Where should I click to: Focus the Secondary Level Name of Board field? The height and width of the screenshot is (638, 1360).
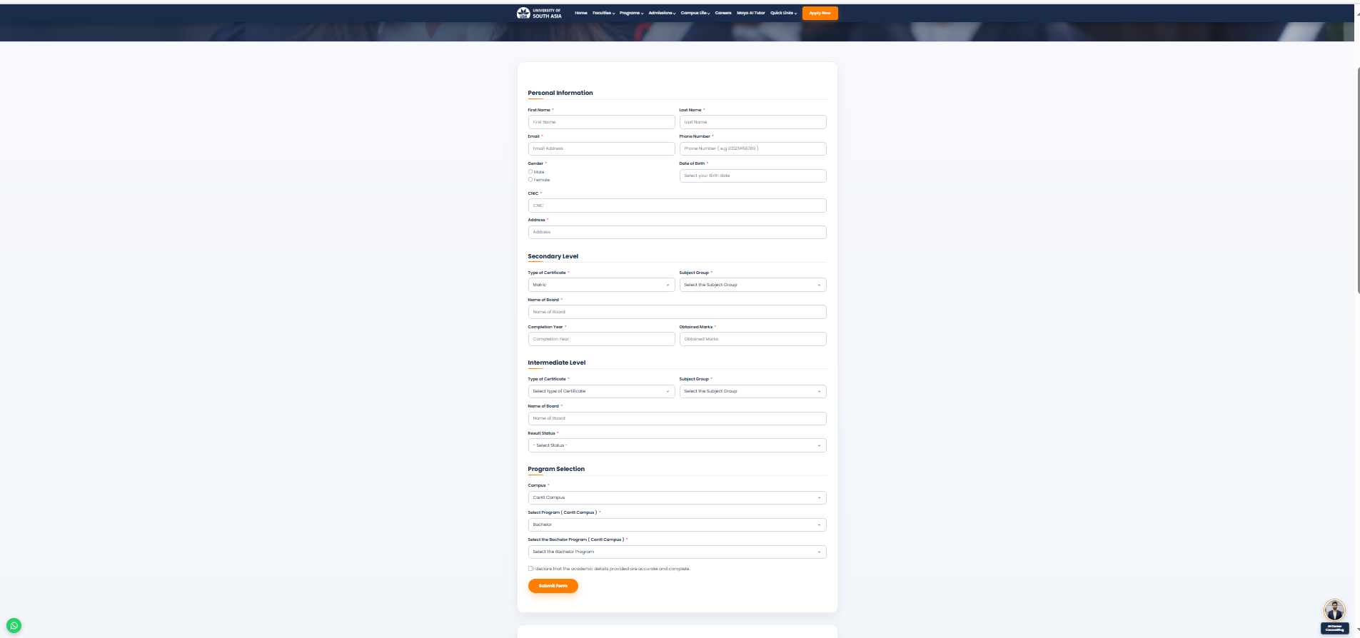(677, 312)
